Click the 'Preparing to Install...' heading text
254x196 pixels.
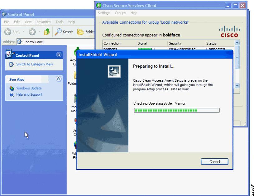click(154, 66)
